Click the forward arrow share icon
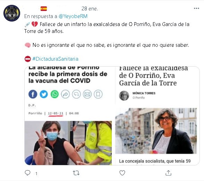204x181 pixels. (x=66, y=94)
